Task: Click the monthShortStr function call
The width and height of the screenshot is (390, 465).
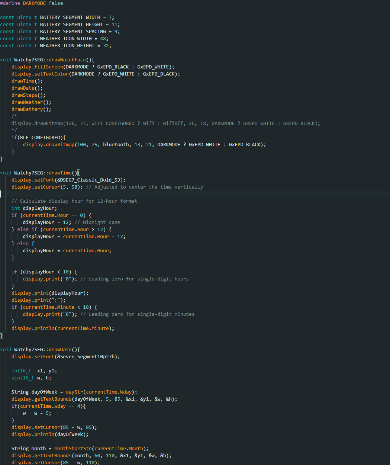Action: click(x=73, y=449)
